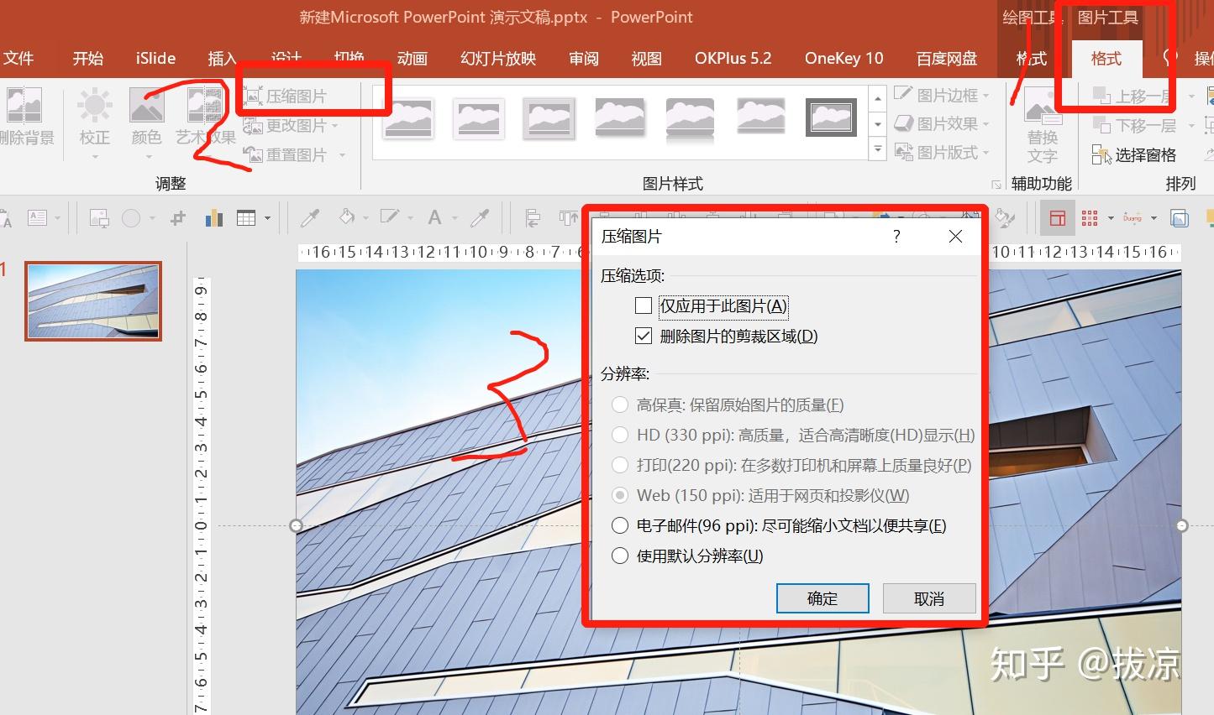Click 下移一层 send backward
1214x715 pixels.
(x=1134, y=126)
